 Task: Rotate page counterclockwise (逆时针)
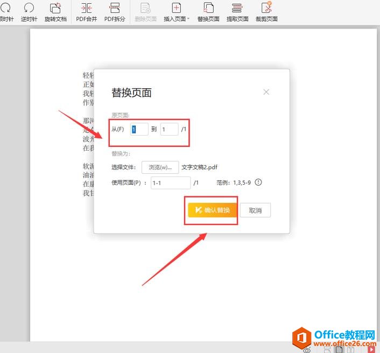[29, 12]
